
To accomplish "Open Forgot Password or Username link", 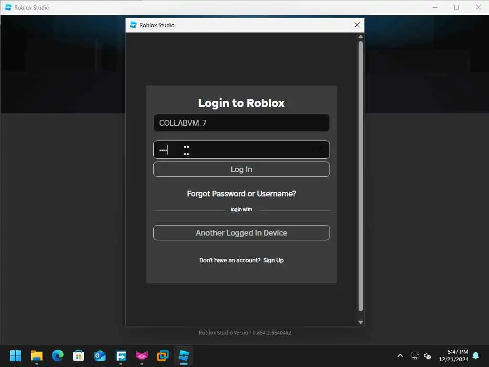I will pos(241,194).
